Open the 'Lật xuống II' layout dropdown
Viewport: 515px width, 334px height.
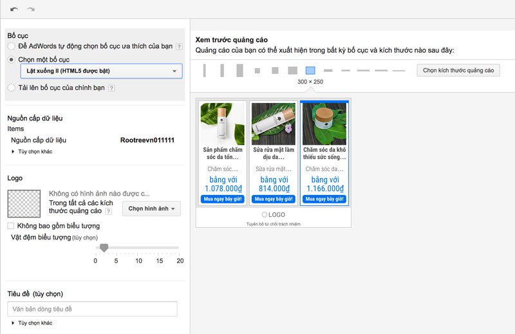[x=101, y=71]
